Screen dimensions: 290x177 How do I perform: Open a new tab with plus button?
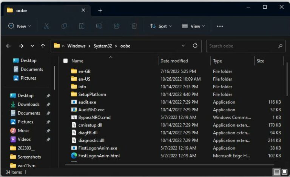click(100, 10)
